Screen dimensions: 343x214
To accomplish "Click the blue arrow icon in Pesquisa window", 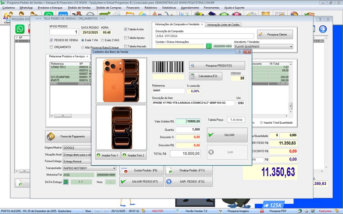I will pos(323,29).
